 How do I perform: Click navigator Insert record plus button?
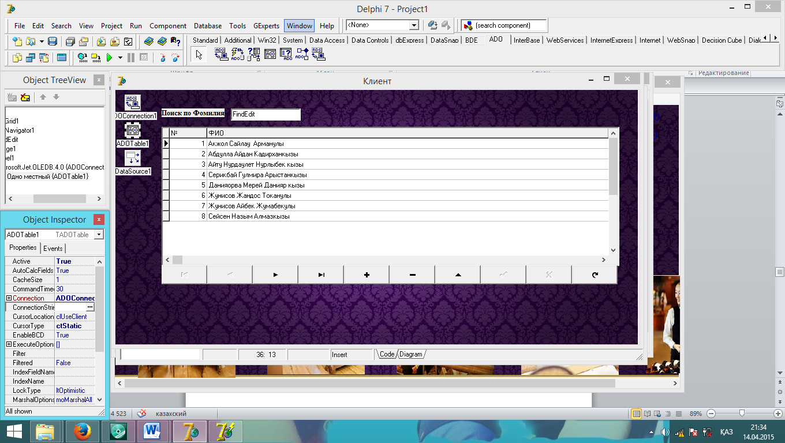click(x=367, y=275)
